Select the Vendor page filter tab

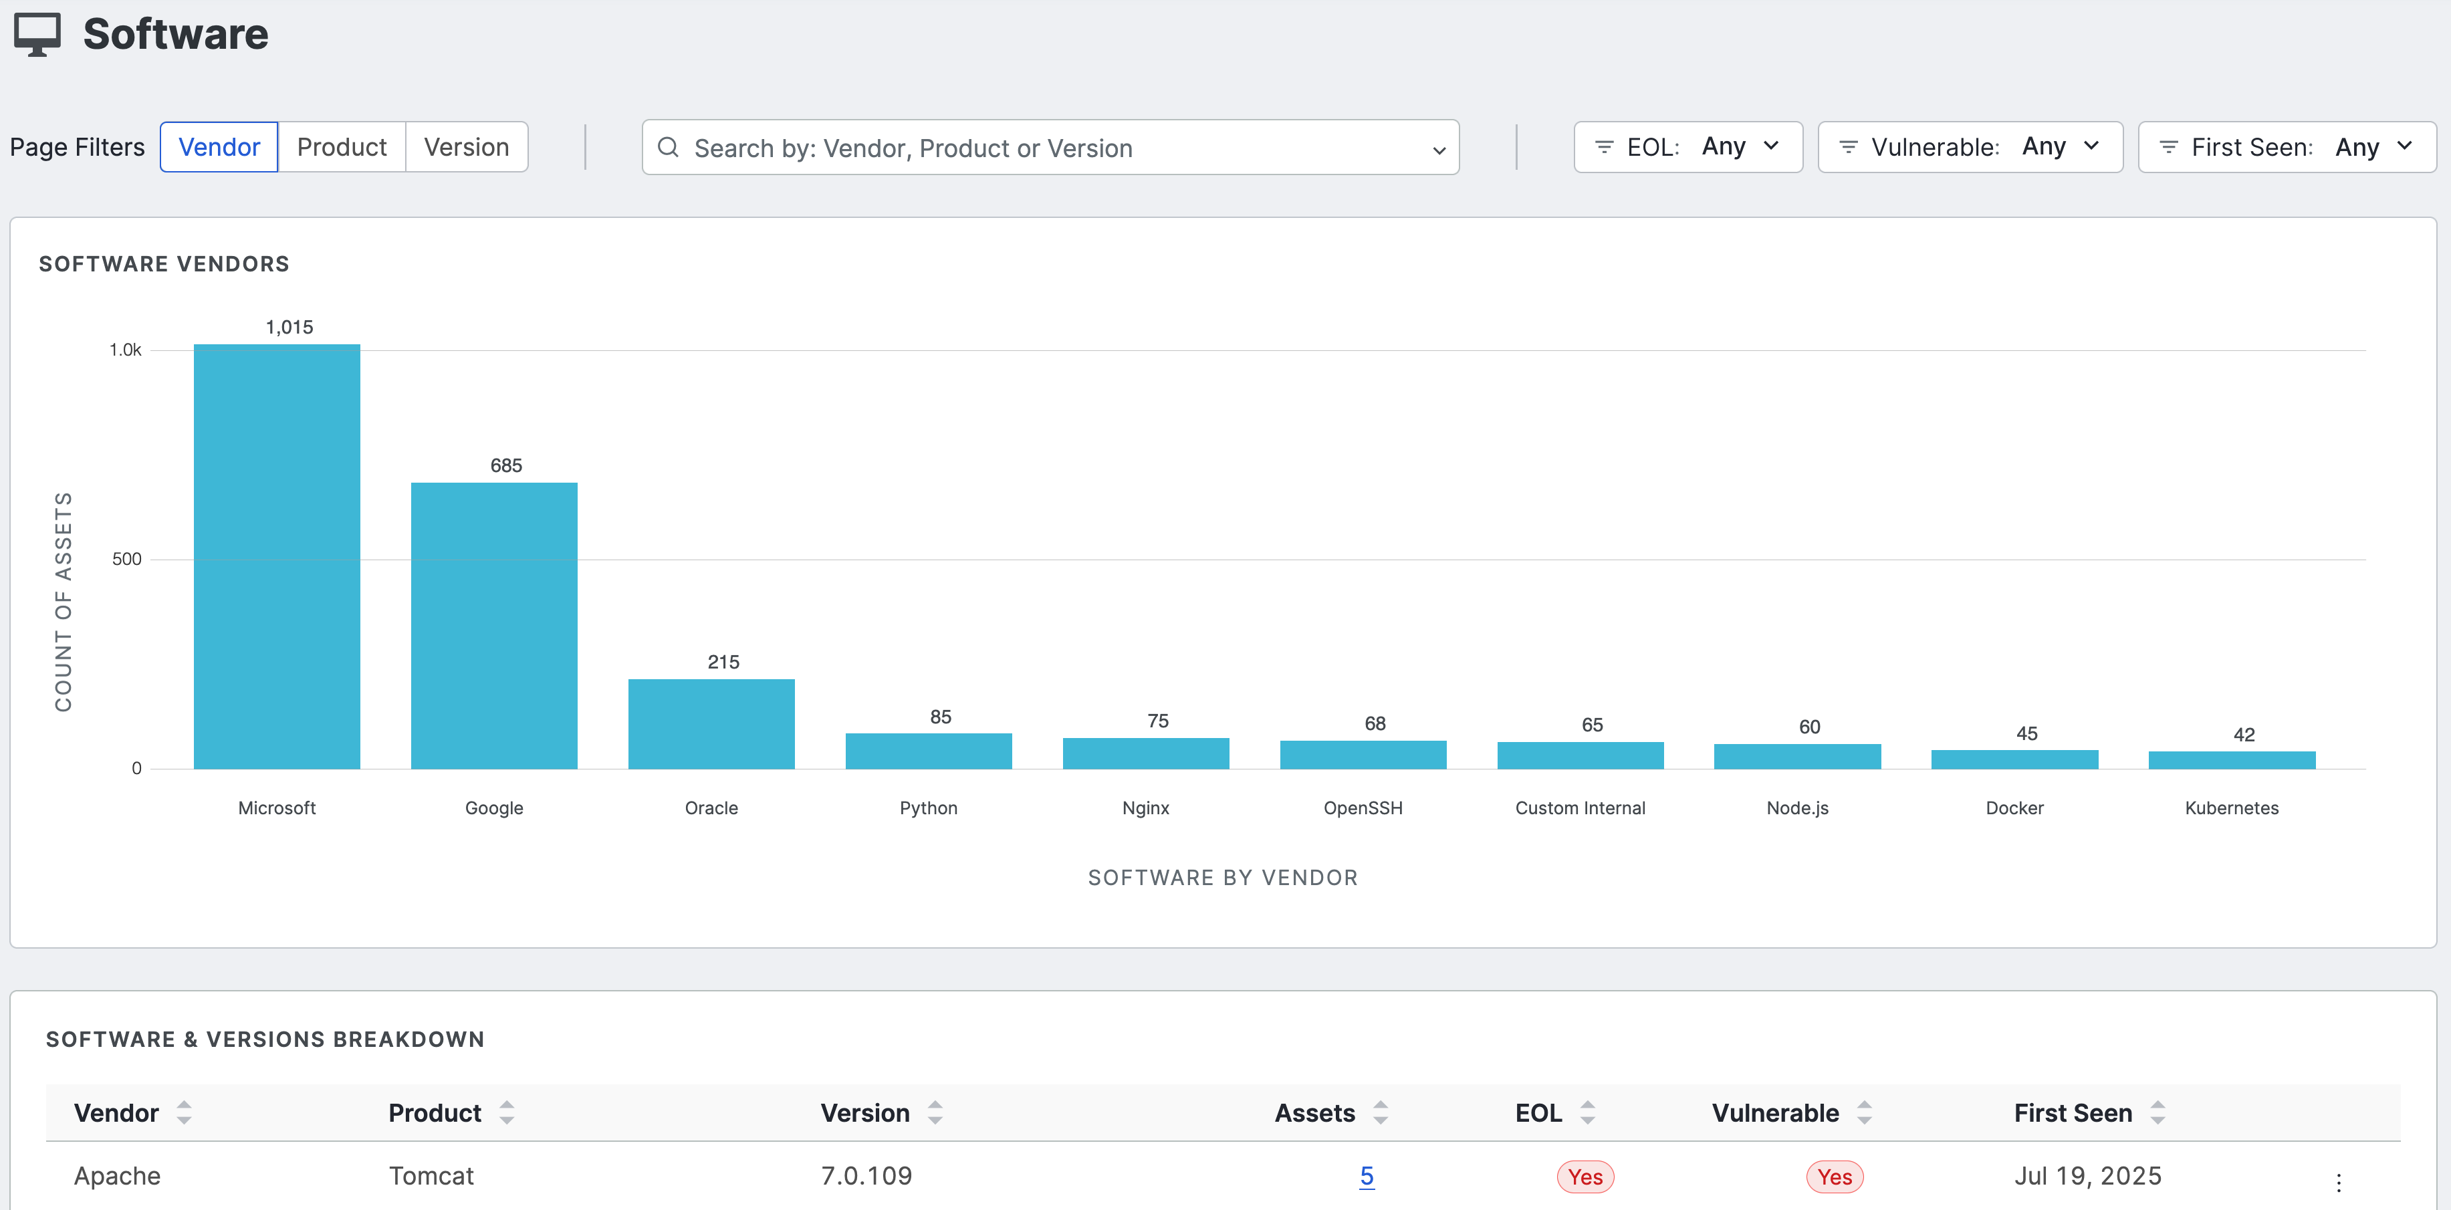click(x=219, y=148)
